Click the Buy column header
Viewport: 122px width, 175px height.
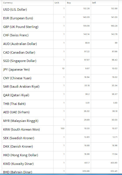pos(69,3)
